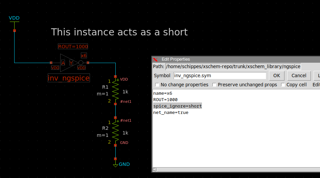Viewport: 320px width, 178px height.
Task: Click the inverter triangle symbol
Action: pyautogui.click(x=68, y=63)
